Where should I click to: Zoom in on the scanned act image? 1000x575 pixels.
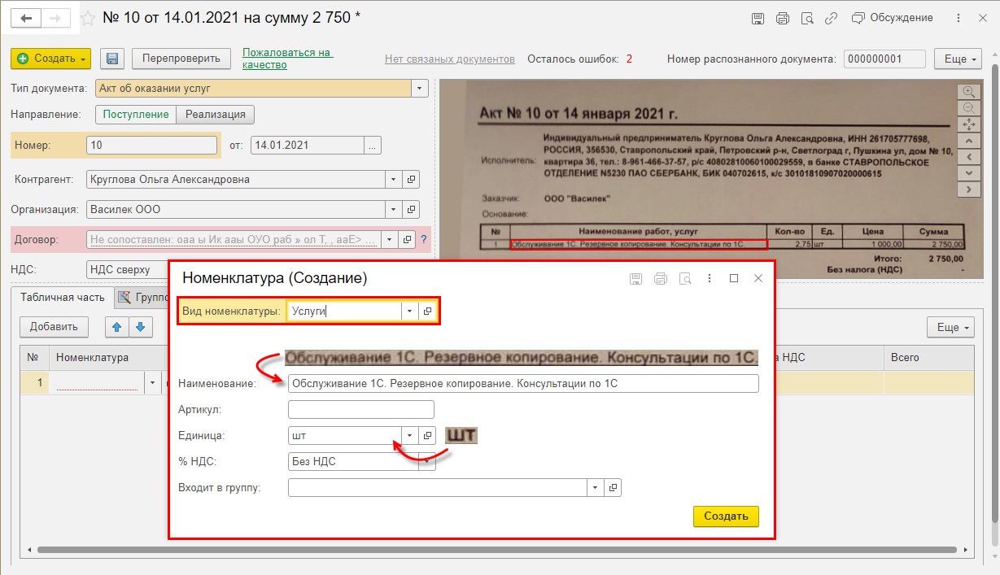coord(968,91)
